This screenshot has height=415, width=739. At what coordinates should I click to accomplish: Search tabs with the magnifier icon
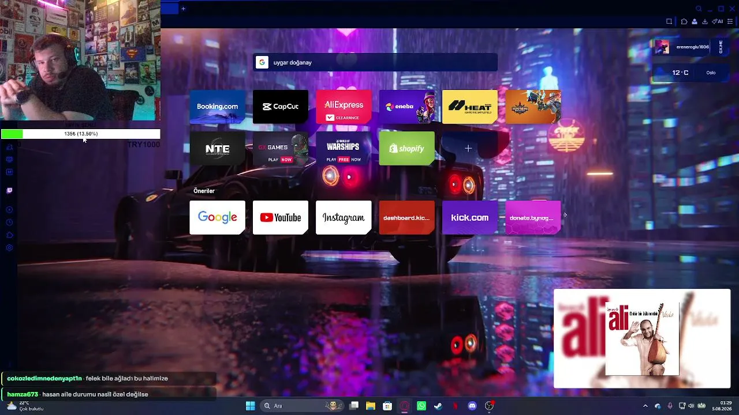(699, 9)
